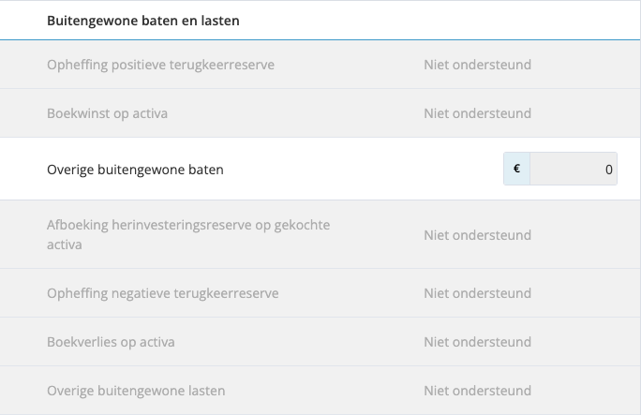Click the 0 value in the euro field
641x415 pixels.
click(608, 170)
